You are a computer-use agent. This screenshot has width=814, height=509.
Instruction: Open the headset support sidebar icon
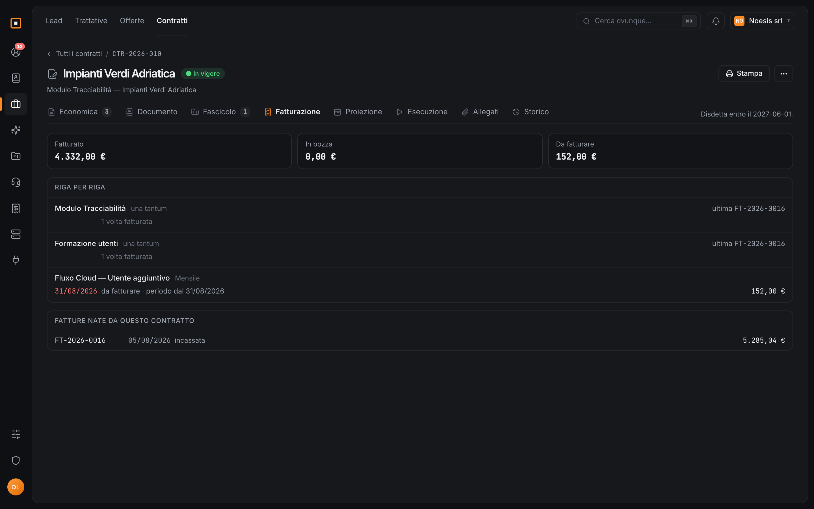pyautogui.click(x=16, y=182)
